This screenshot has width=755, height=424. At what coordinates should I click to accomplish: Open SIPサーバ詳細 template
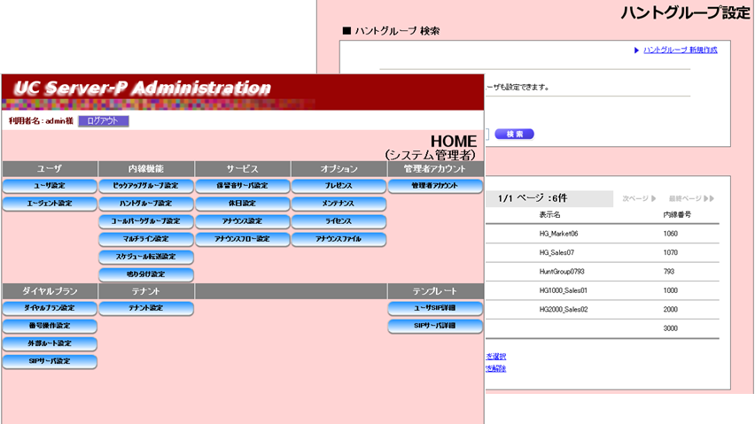coord(435,327)
